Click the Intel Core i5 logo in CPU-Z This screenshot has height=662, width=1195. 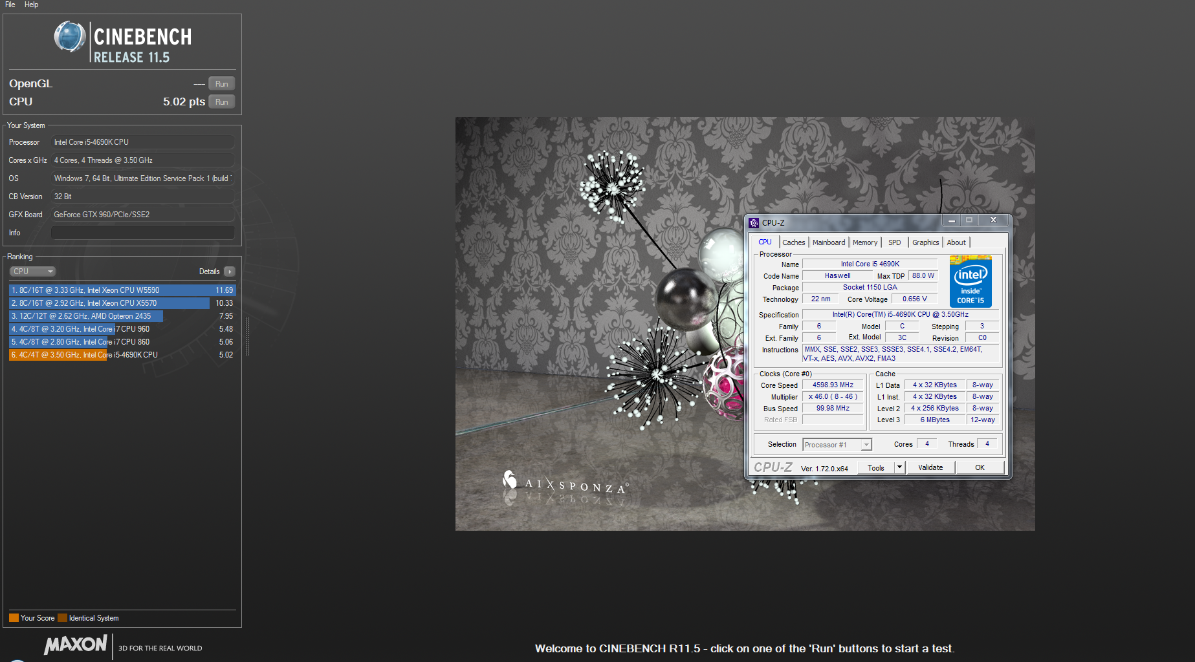point(970,281)
